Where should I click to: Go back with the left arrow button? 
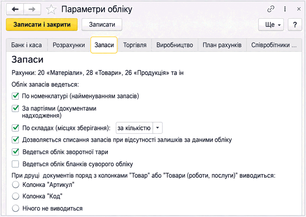[15, 9]
